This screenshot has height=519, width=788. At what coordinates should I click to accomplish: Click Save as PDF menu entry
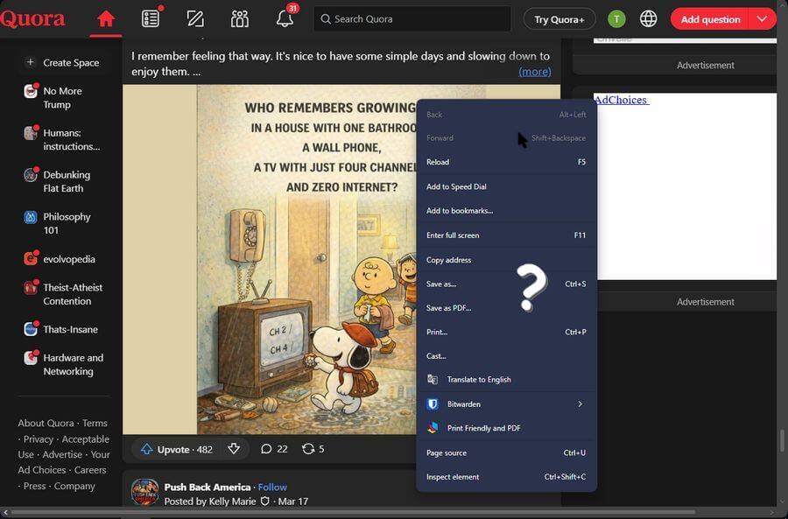point(448,308)
